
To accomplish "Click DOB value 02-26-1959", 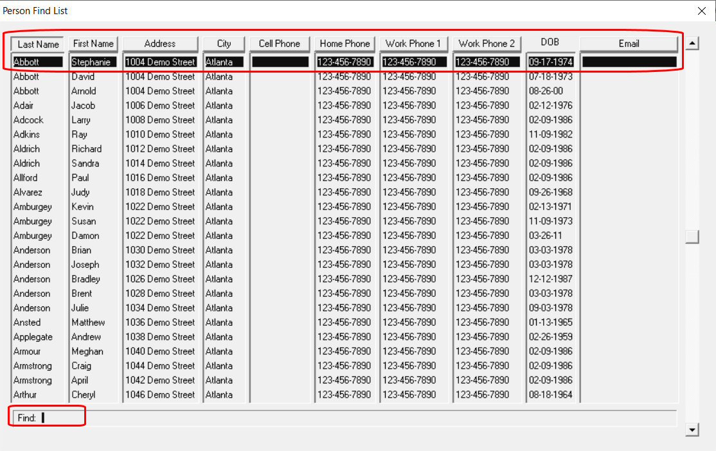I will [x=551, y=337].
